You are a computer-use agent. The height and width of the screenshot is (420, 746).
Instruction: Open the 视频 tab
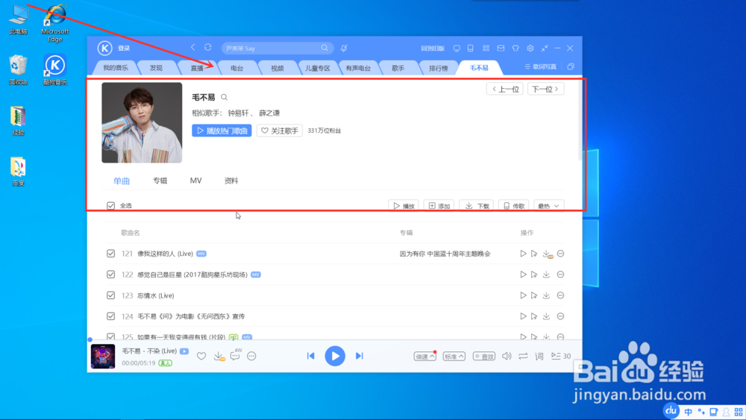pyautogui.click(x=278, y=68)
